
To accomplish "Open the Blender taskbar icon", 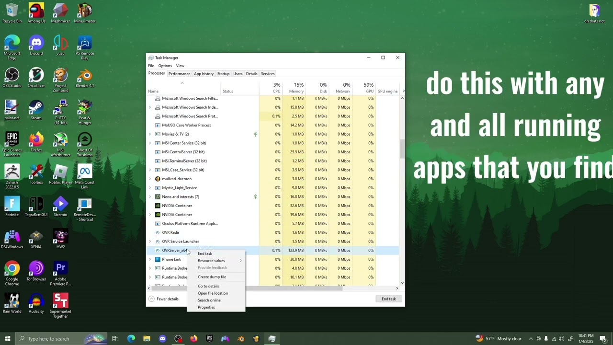I will click(x=240, y=339).
